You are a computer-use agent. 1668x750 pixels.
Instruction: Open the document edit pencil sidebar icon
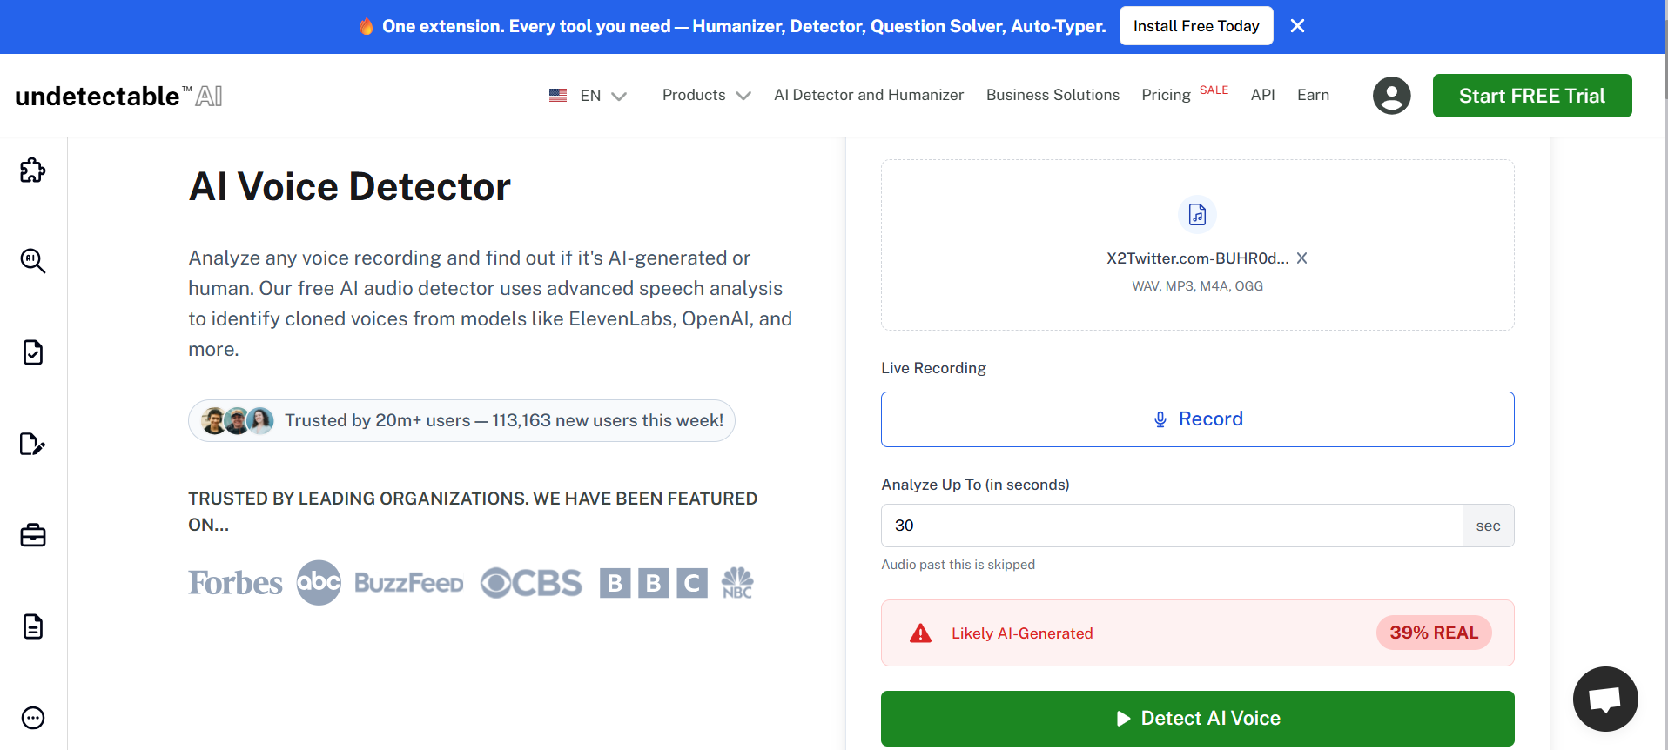coord(33,444)
